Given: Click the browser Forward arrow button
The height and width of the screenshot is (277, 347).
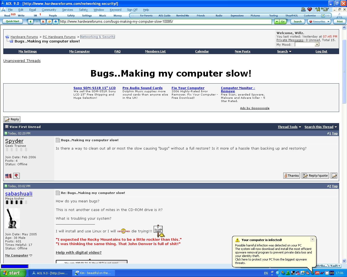Looking at the screenshot, I should [37, 22].
